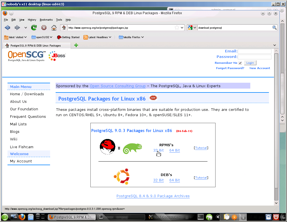Open the Getting Started bookmark
287x222 pixels.
coord(68,37)
